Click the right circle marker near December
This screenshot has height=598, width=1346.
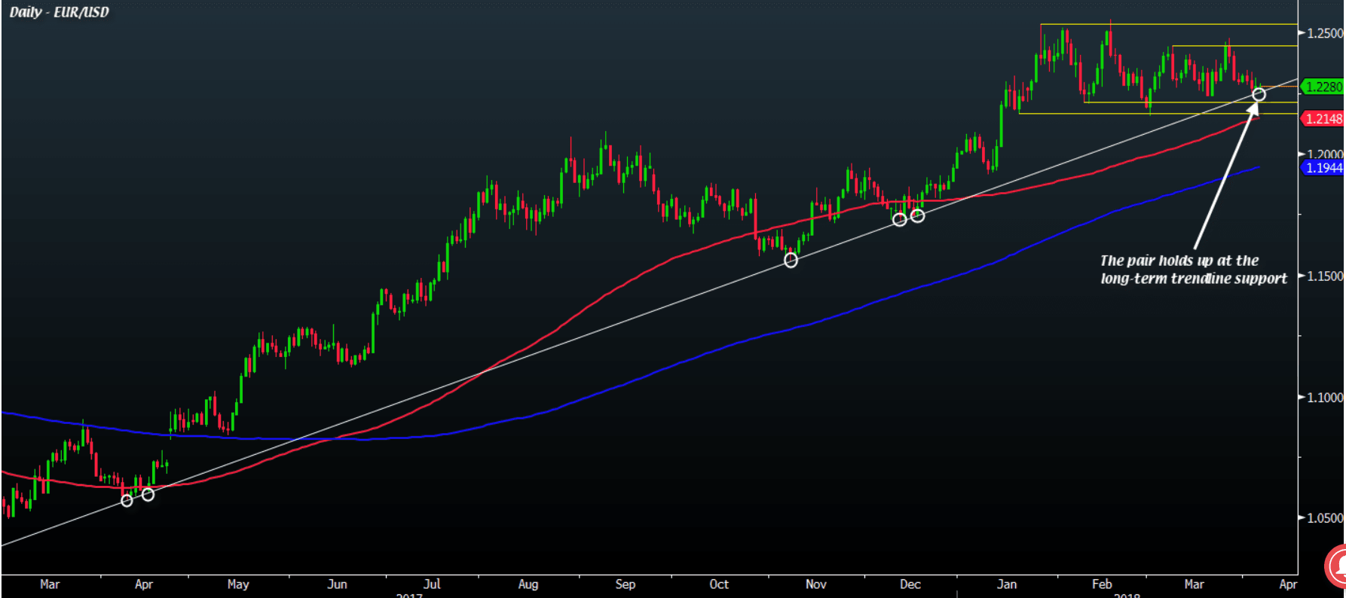click(x=917, y=216)
